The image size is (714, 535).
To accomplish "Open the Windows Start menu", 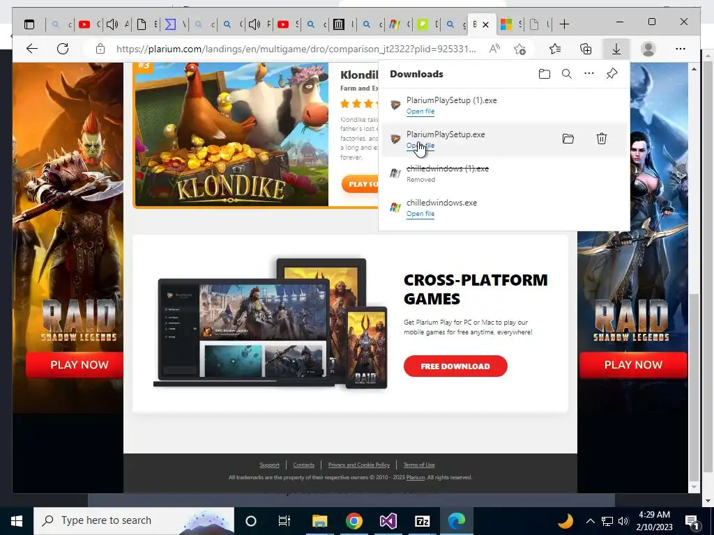I will (17, 521).
